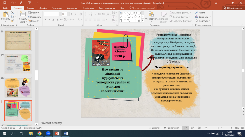
Task: Save the presentation with the Save icon
Action: [x=5, y=3]
